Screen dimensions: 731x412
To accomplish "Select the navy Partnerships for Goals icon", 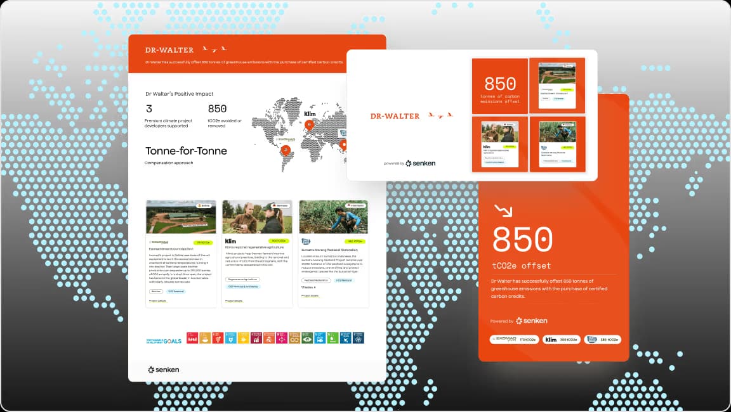I will pos(358,338).
